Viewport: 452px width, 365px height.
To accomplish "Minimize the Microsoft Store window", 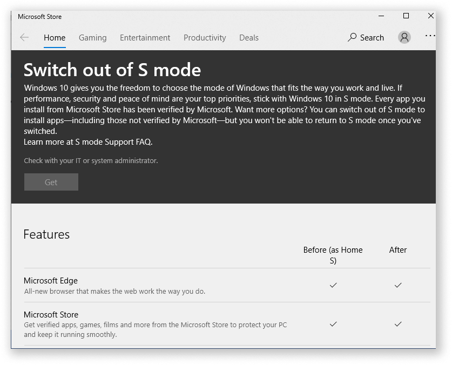I will [x=381, y=16].
